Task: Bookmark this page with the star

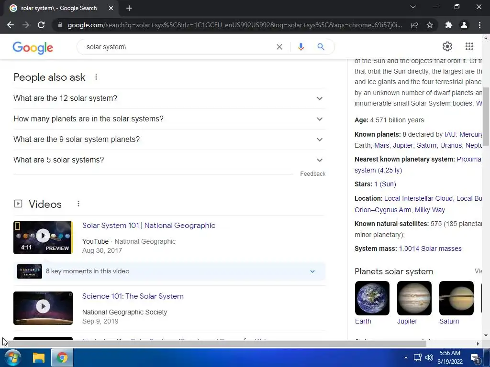Action: [x=430, y=25]
